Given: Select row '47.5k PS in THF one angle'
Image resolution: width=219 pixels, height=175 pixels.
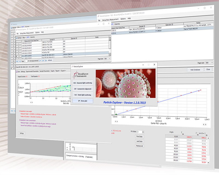Looking at the screenshot, I should point(62,49).
